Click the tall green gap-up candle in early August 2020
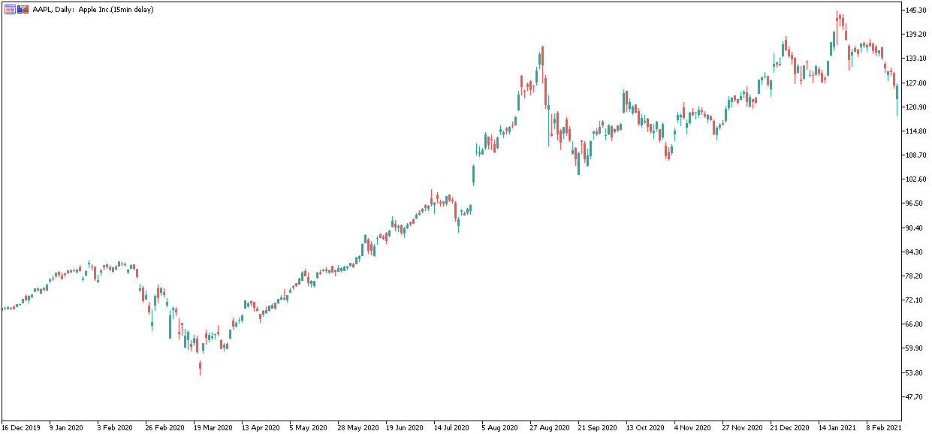The height and width of the screenshot is (434, 932). 473,174
